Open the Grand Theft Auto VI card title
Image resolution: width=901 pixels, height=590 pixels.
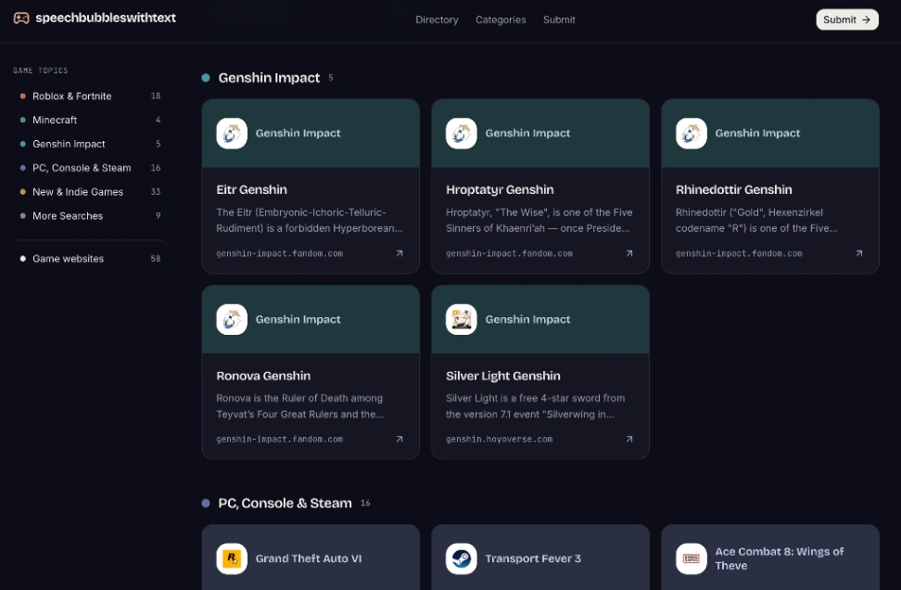point(309,558)
